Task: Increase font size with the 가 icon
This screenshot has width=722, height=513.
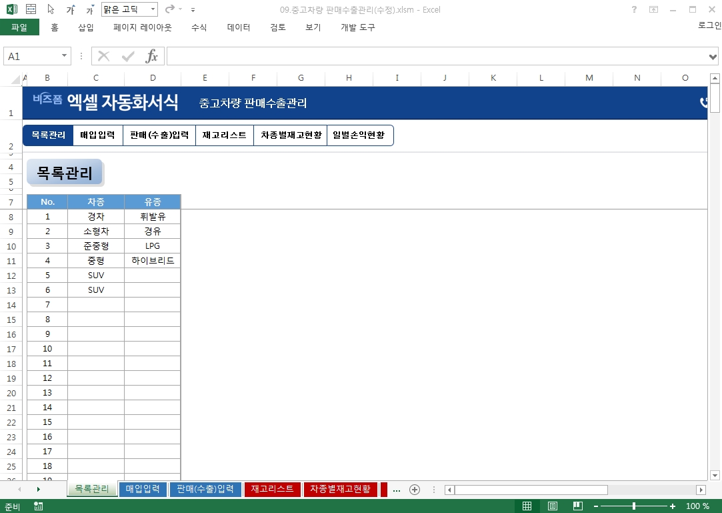Action: pos(71,10)
